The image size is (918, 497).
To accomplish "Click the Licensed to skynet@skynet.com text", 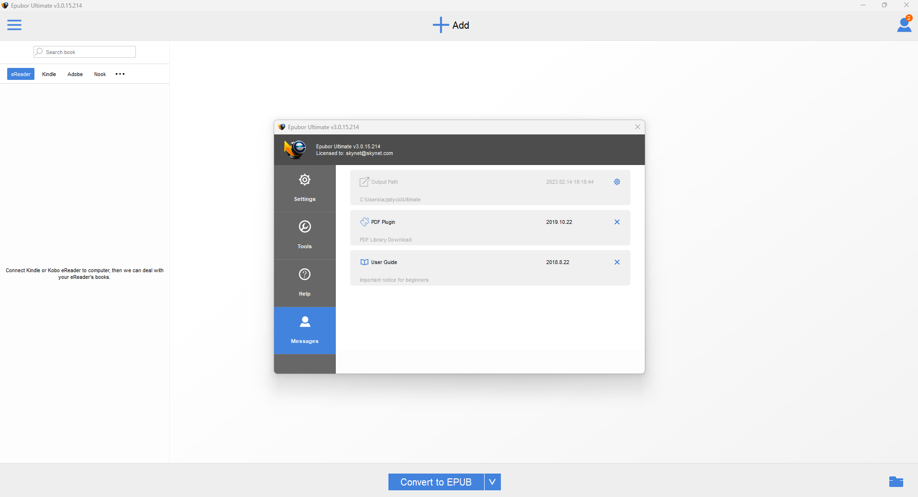I will tap(354, 153).
